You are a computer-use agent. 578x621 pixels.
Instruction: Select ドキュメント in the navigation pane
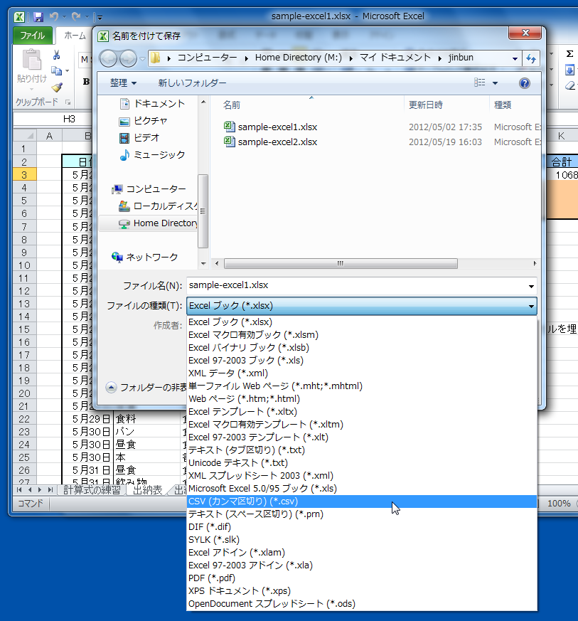(x=152, y=104)
